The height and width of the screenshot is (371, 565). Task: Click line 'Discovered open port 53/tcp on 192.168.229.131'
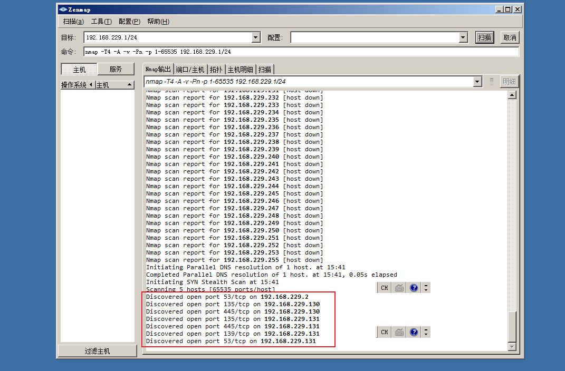click(231, 341)
